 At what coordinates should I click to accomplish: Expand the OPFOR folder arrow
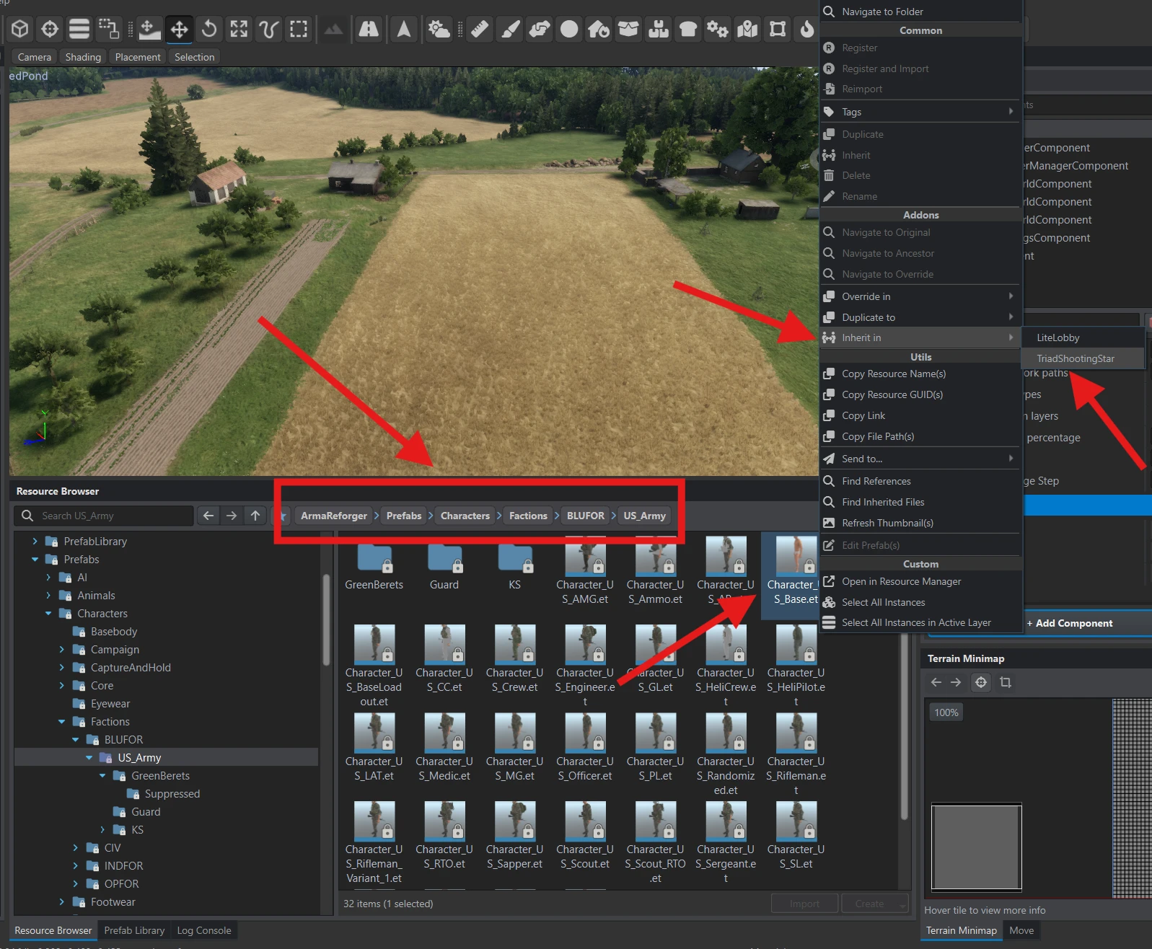point(76,883)
